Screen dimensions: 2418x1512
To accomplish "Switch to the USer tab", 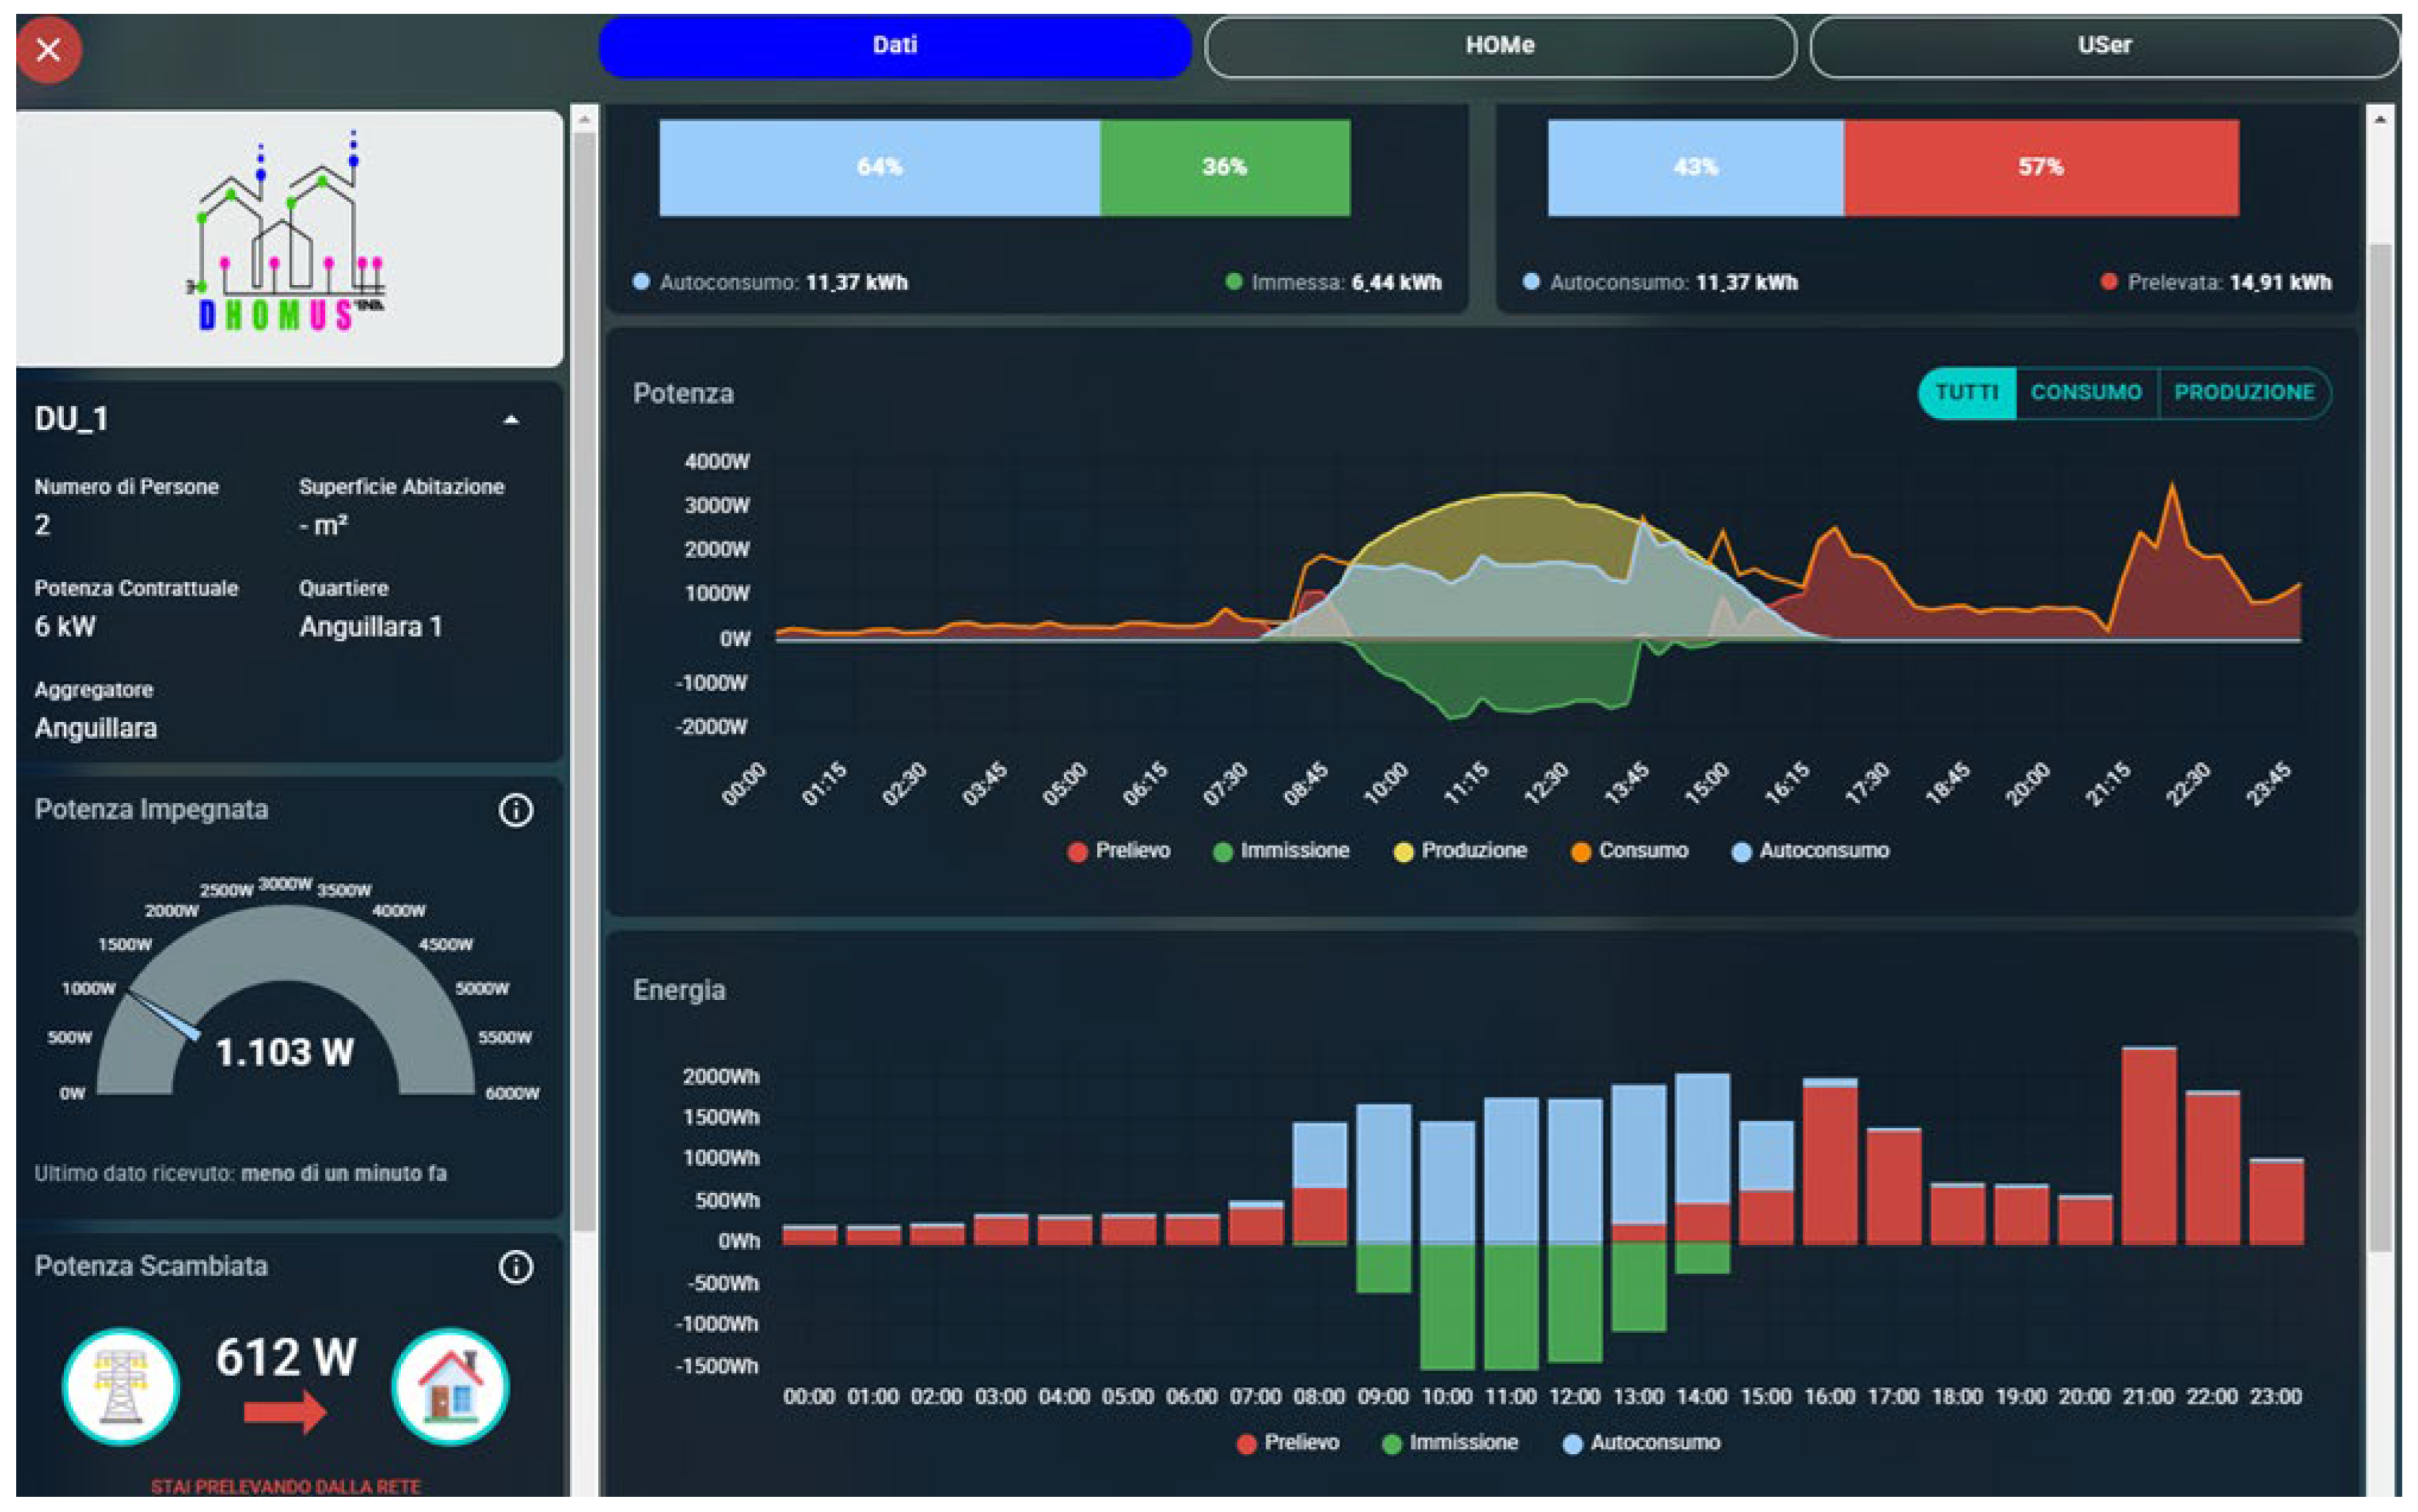I will (2103, 46).
